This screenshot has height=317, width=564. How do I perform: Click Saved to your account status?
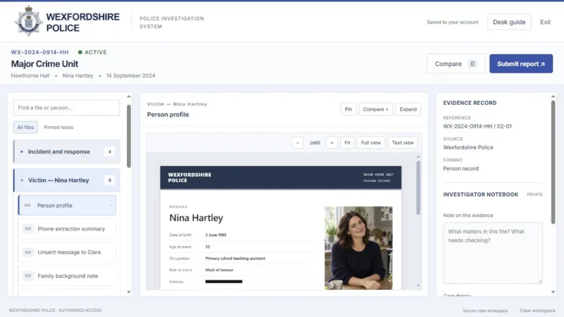click(452, 22)
